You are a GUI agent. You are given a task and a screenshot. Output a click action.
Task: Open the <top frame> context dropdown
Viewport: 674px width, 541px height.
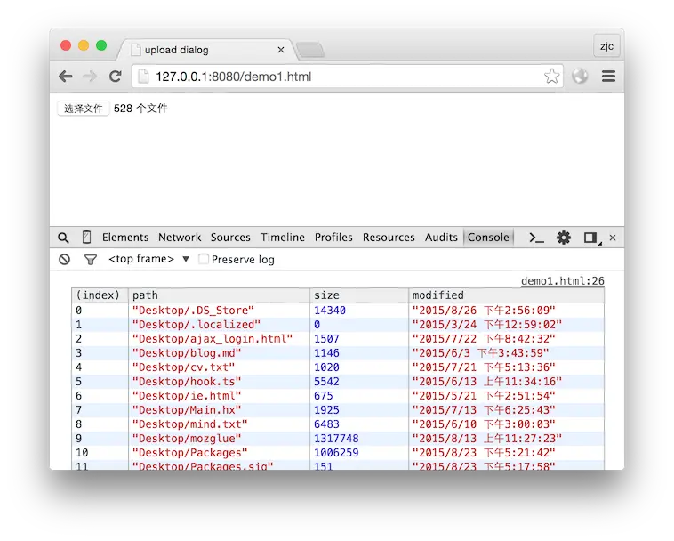148,259
